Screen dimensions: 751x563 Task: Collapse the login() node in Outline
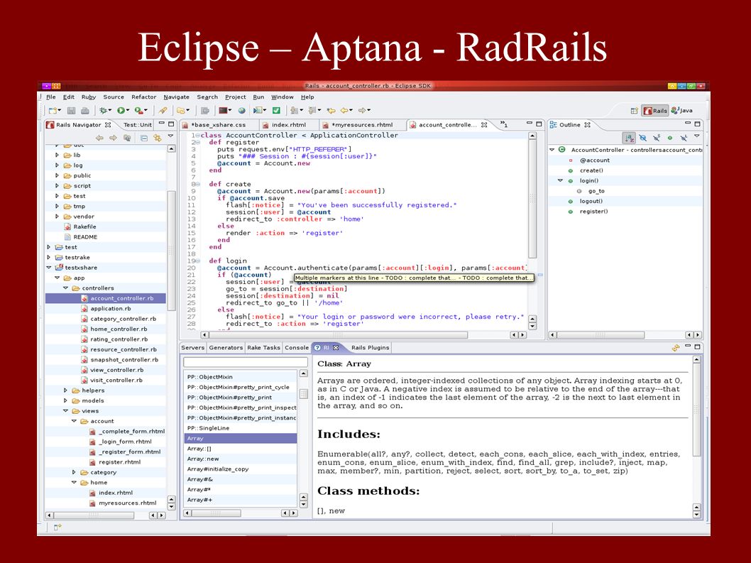click(x=560, y=180)
